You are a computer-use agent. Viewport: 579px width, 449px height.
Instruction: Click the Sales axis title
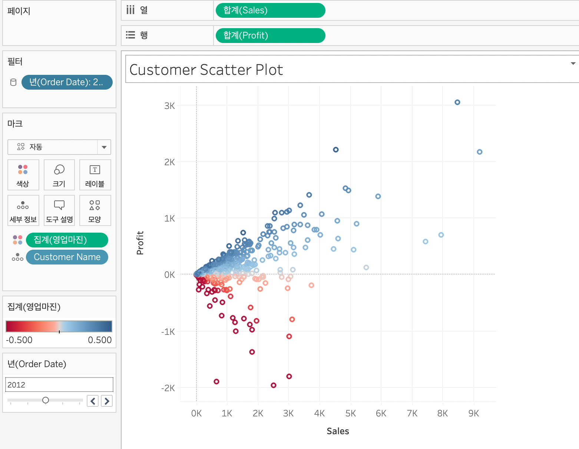[338, 431]
